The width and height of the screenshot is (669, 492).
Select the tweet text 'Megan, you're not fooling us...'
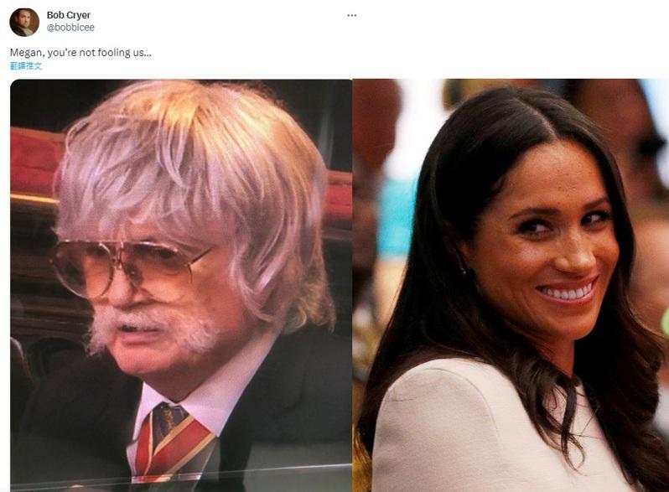(80, 53)
